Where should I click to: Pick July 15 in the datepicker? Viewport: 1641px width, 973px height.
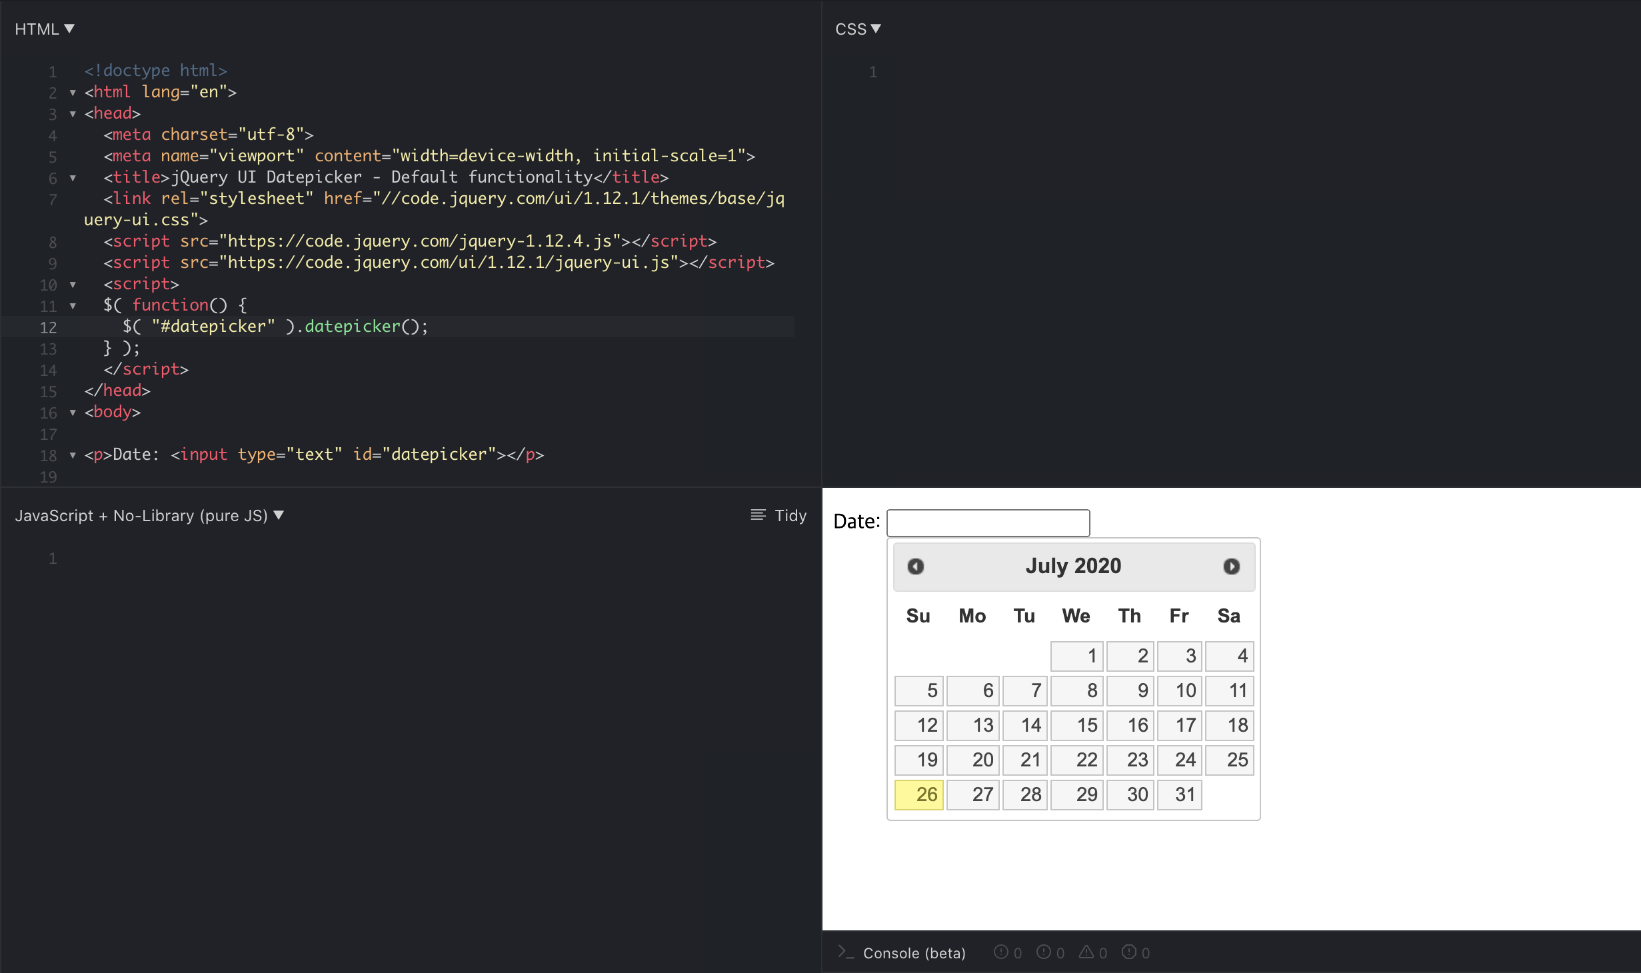[1077, 725]
